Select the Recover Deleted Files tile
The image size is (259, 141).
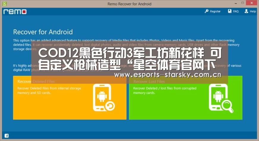tap(70, 98)
